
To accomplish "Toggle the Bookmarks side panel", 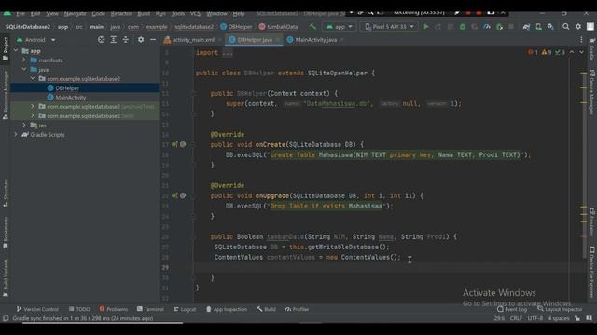I will point(6,233).
